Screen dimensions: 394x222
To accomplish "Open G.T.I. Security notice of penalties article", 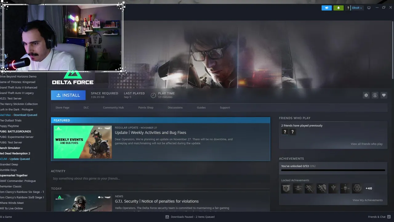I will point(157,201).
